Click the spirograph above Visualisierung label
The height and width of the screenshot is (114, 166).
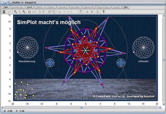pyautogui.click(x=28, y=48)
